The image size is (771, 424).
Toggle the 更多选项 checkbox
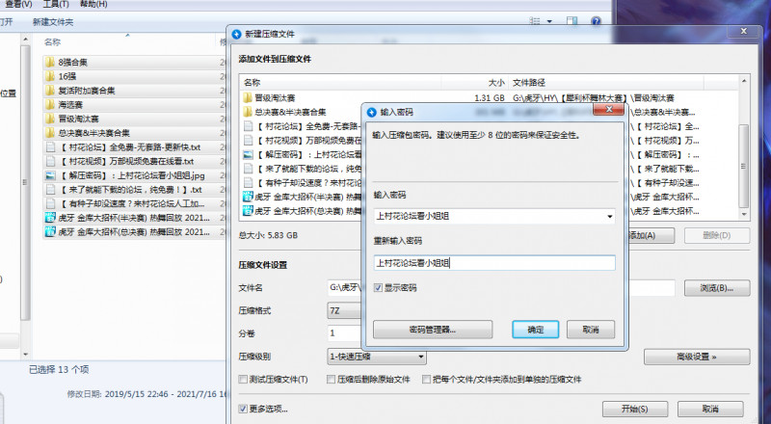click(243, 409)
